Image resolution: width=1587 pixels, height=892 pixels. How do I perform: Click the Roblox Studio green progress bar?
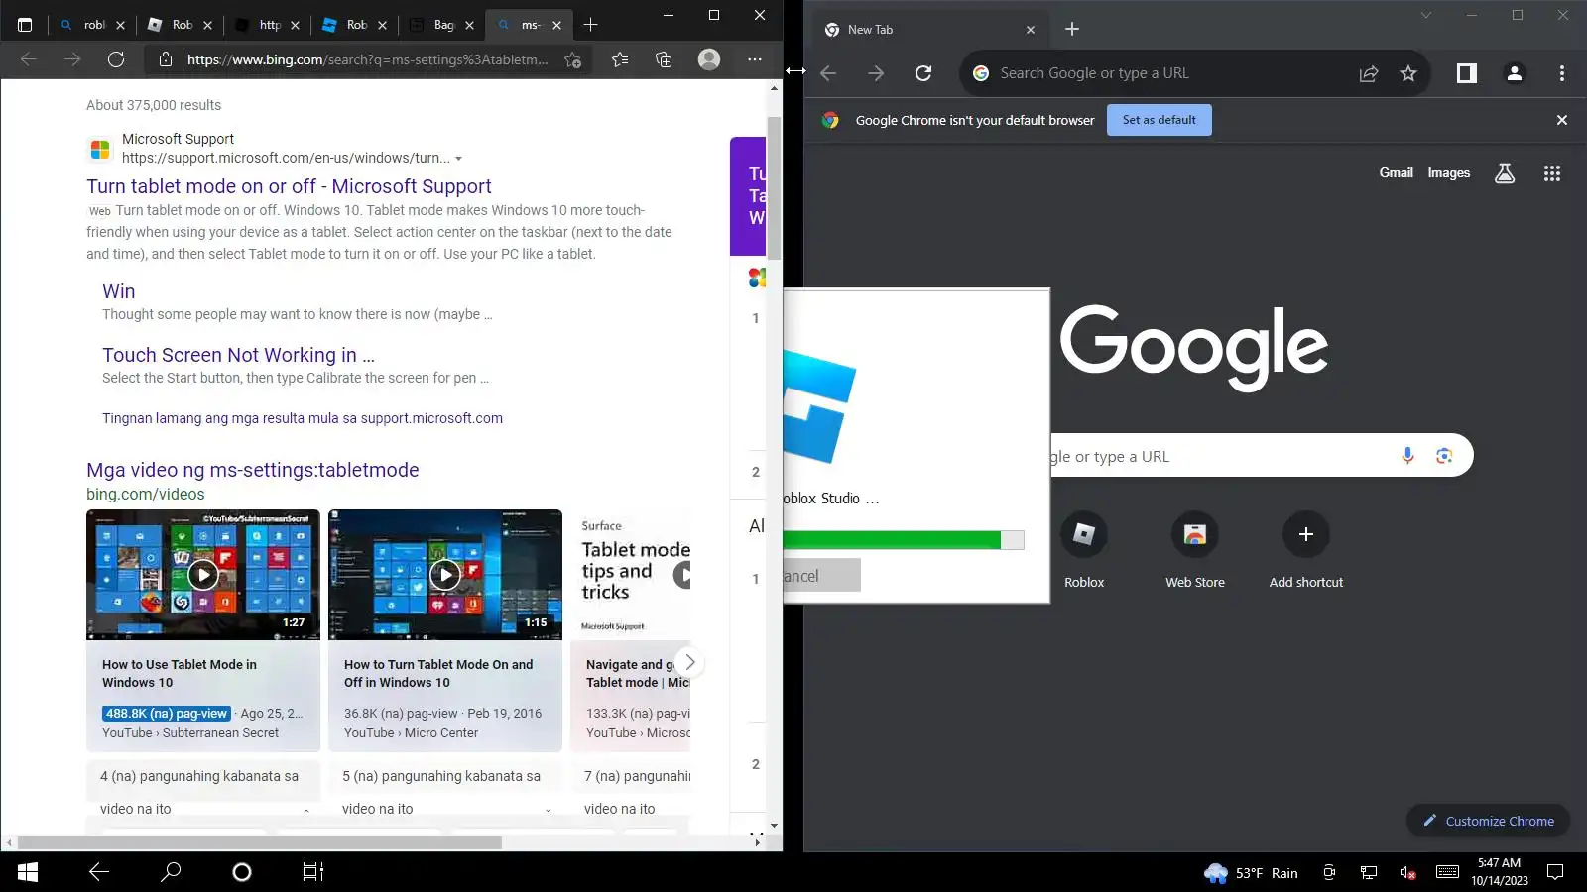coord(892,540)
